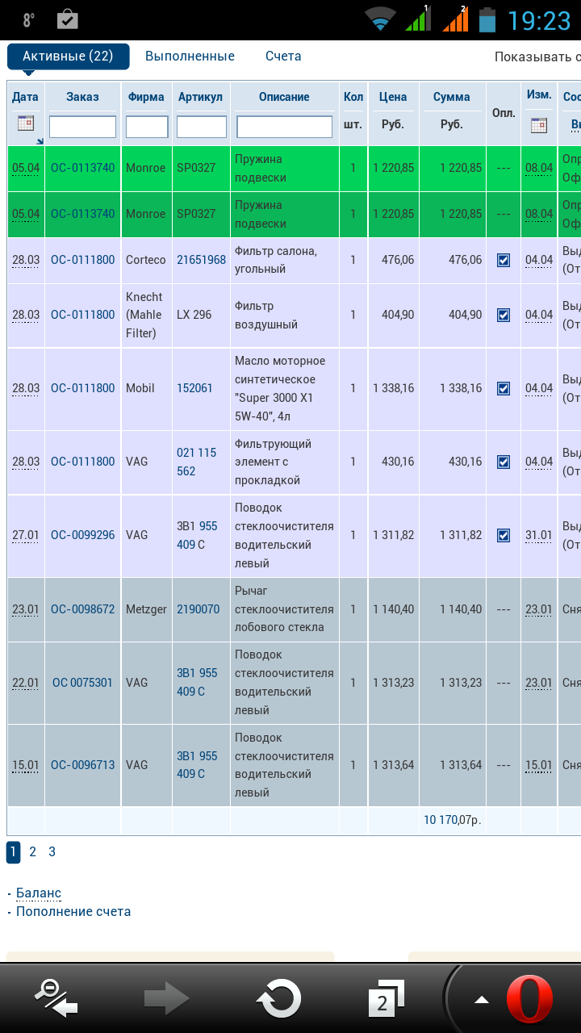The width and height of the screenshot is (581, 1033).
Task: Open the Date column calendar picker
Action: point(26,123)
